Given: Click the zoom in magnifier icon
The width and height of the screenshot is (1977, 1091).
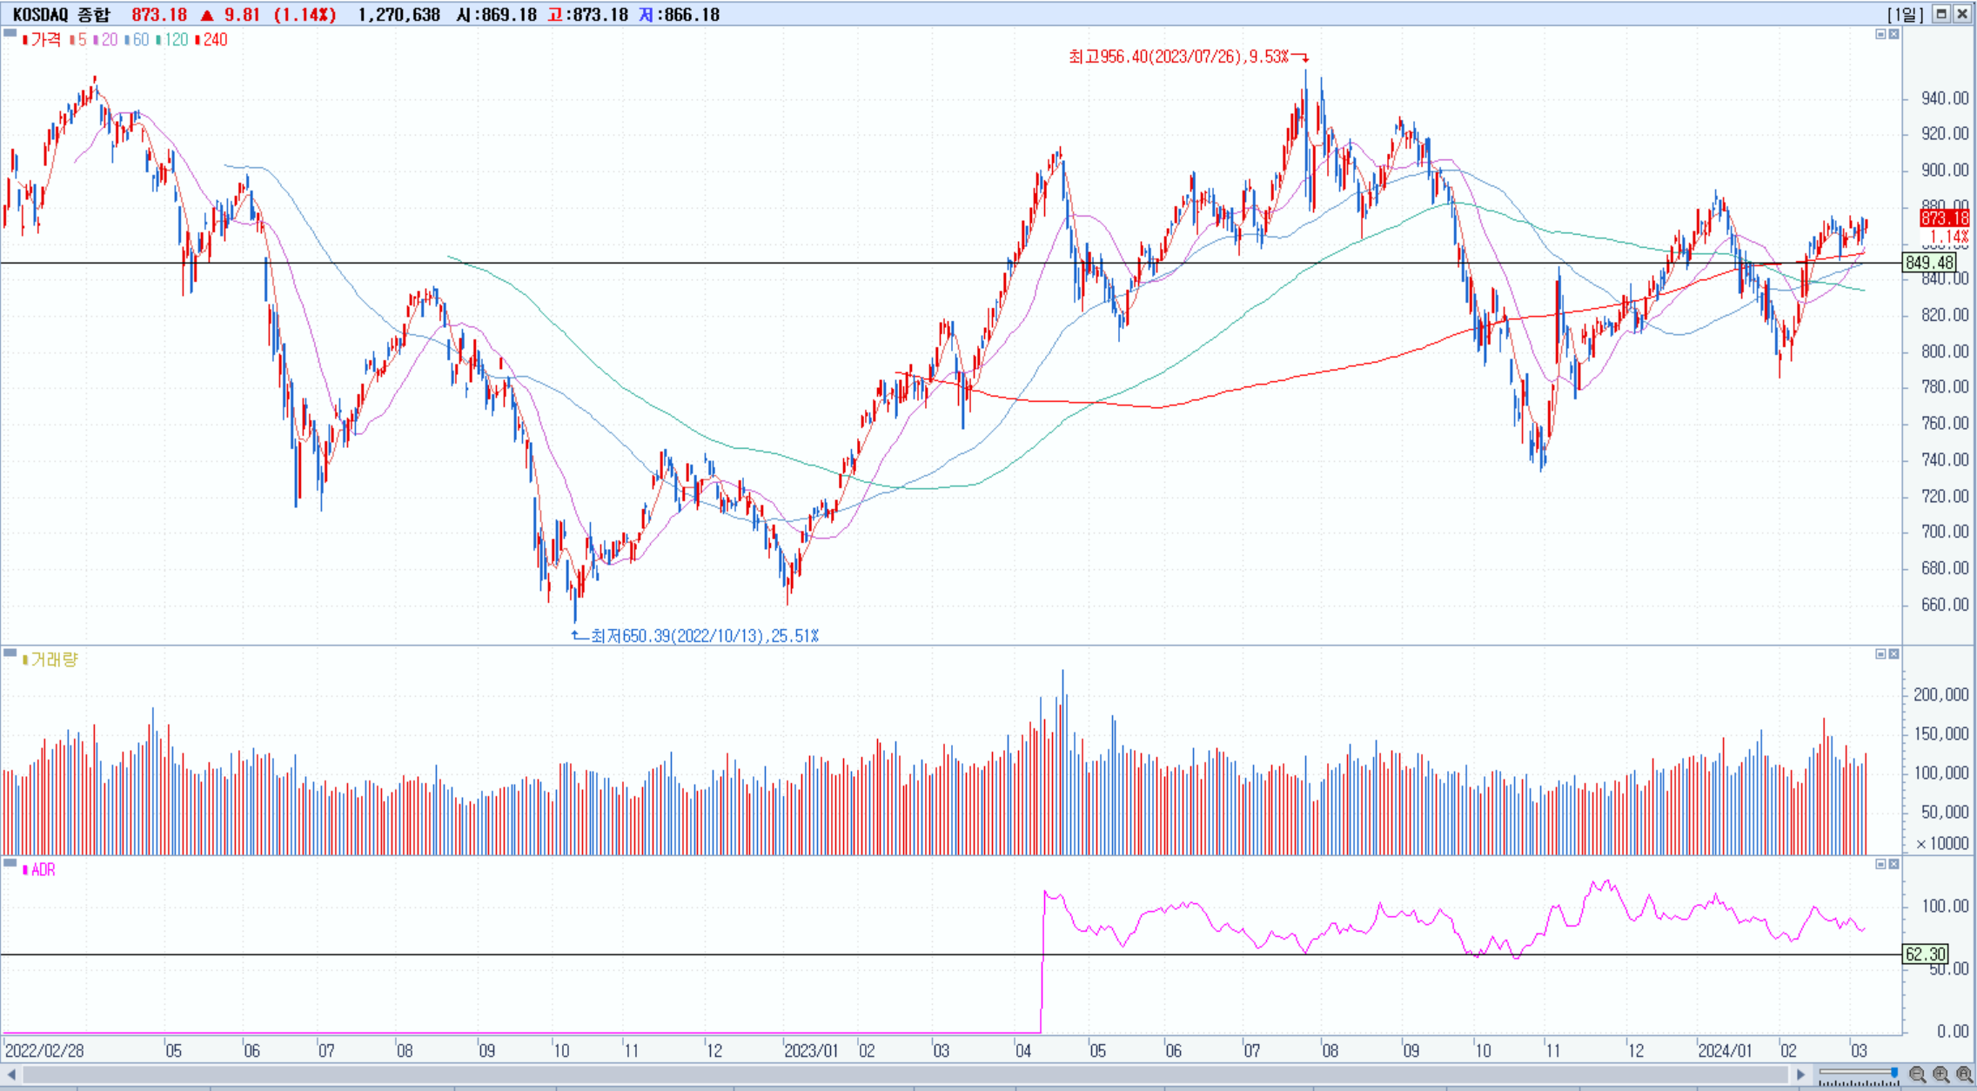Looking at the screenshot, I should (1940, 1074).
